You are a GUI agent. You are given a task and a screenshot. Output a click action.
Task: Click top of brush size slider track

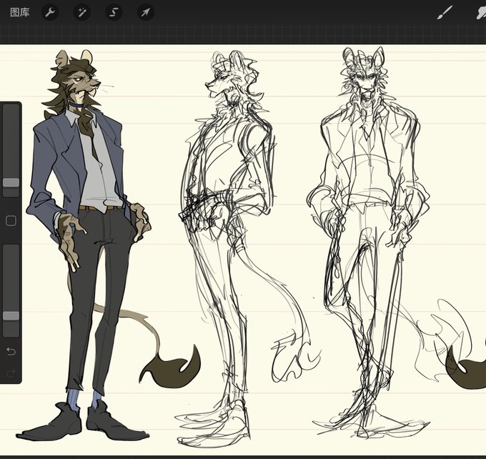[11, 109]
